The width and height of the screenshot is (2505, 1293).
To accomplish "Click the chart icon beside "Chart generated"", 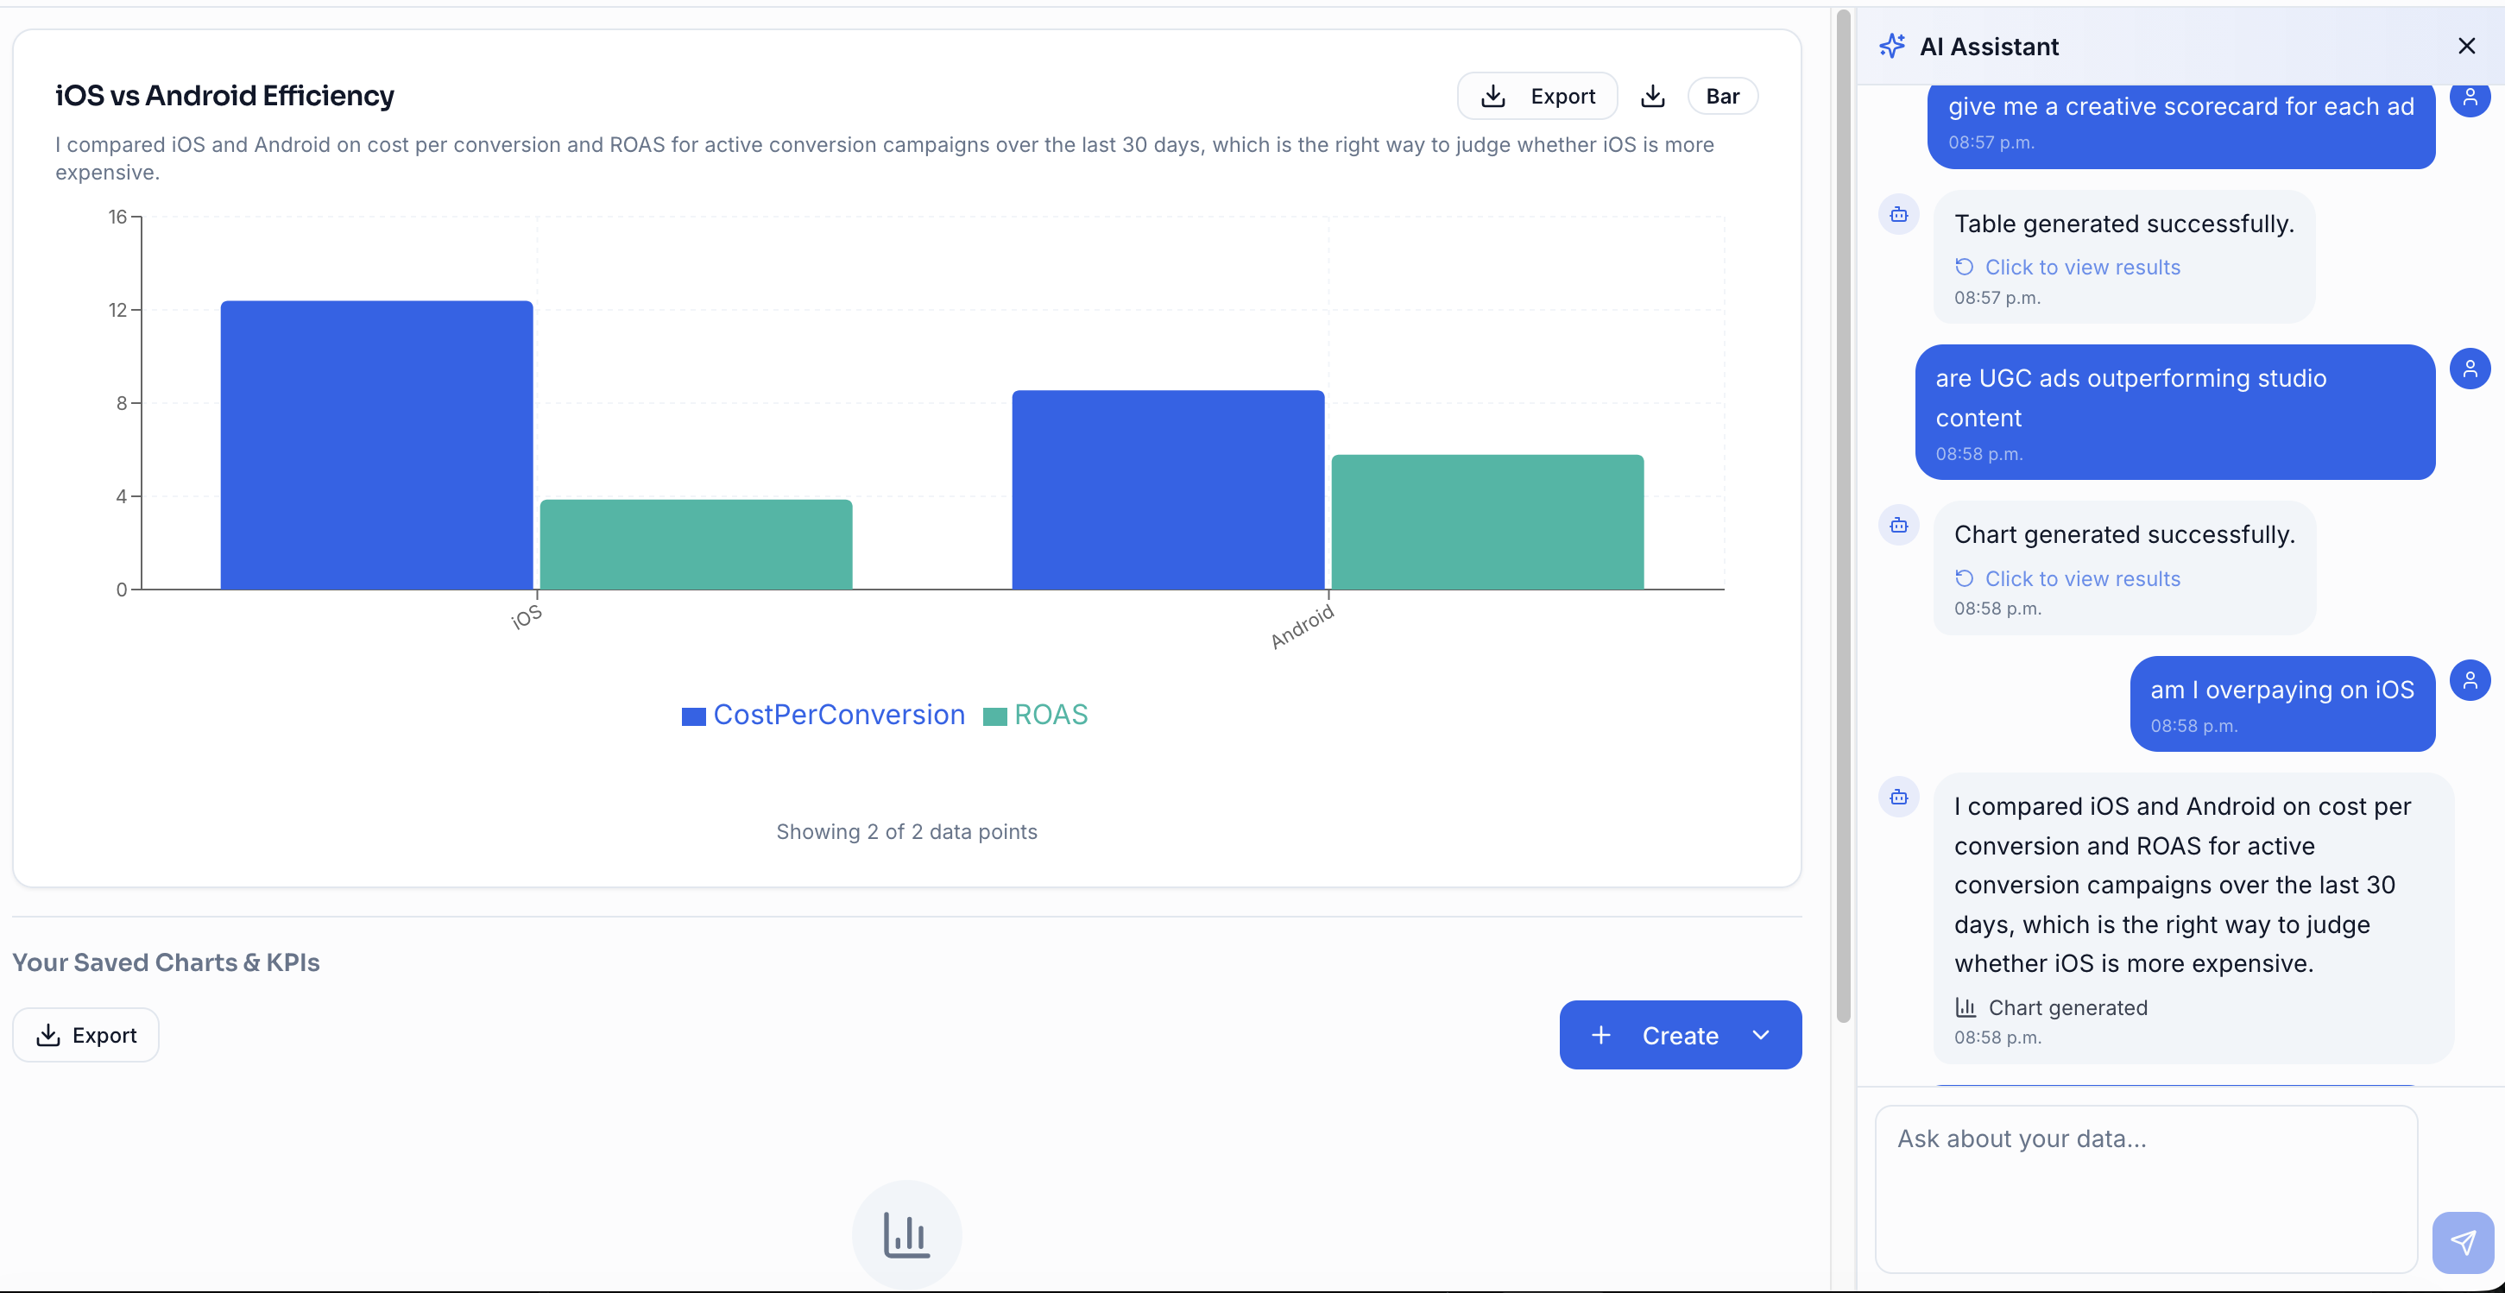I will (x=1966, y=1007).
